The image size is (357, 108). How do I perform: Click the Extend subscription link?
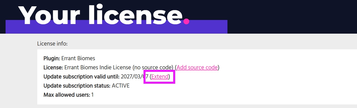[x=160, y=76]
